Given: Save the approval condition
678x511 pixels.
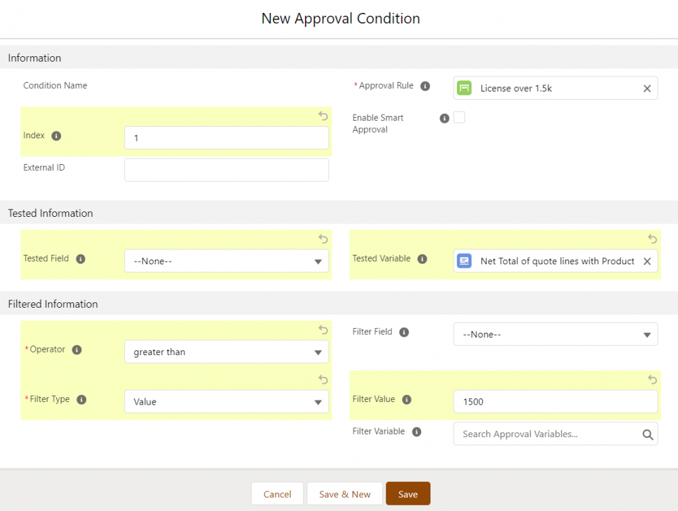Looking at the screenshot, I should [407, 493].
